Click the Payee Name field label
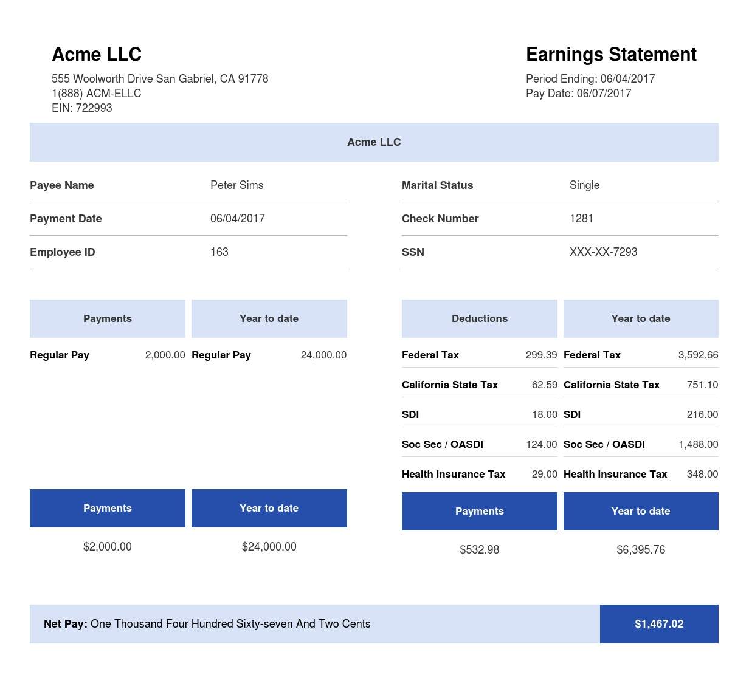The width and height of the screenshot is (749, 686). tap(61, 185)
